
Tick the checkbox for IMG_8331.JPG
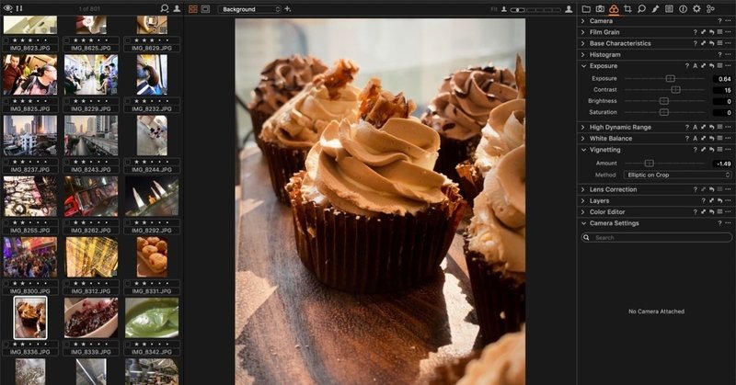(128, 284)
